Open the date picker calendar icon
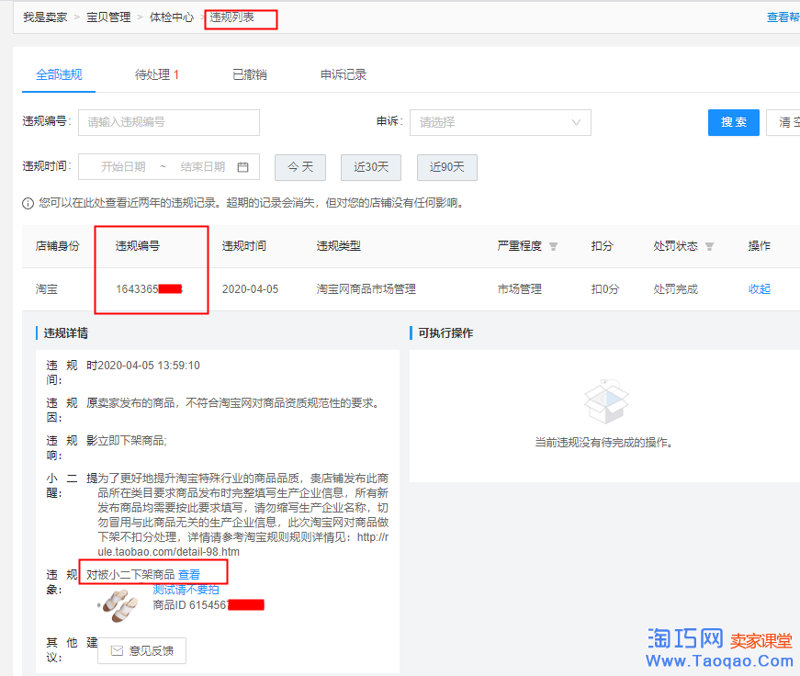The image size is (800, 676). pos(242,167)
